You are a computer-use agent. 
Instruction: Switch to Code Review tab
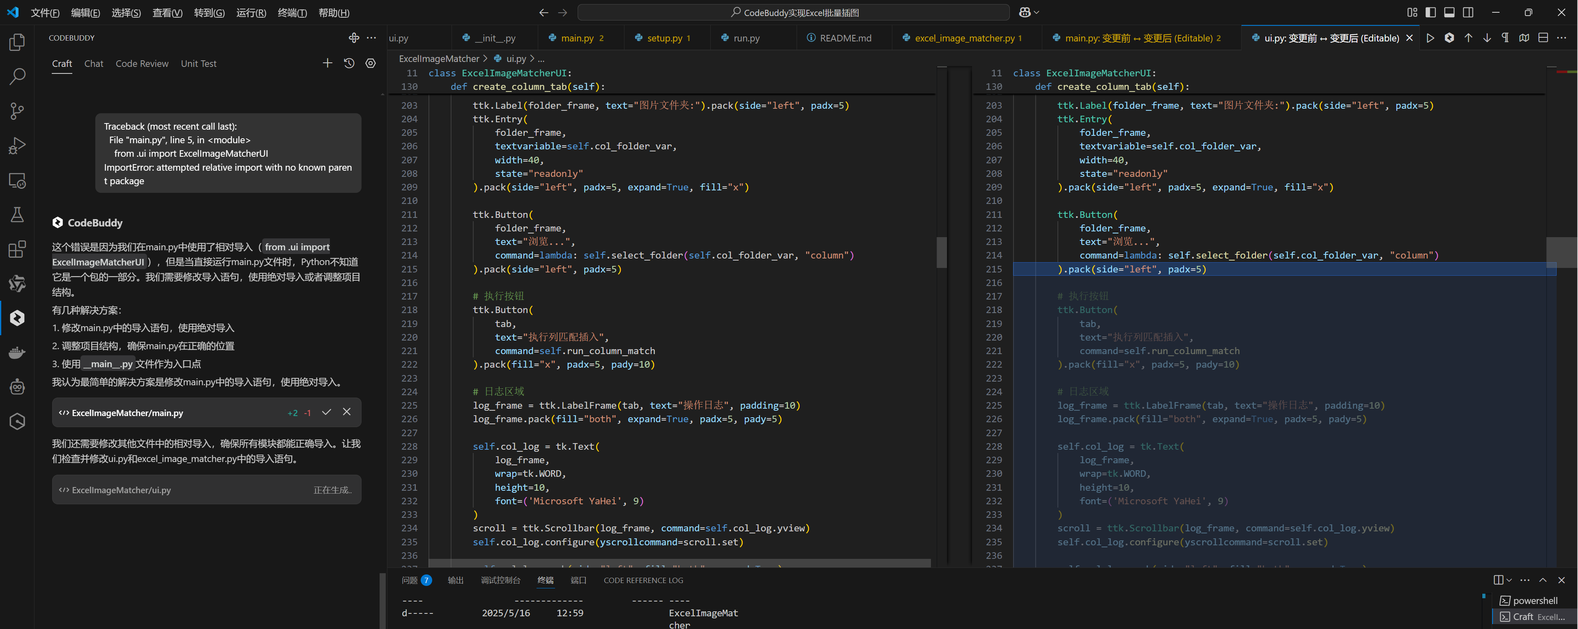pyautogui.click(x=141, y=64)
